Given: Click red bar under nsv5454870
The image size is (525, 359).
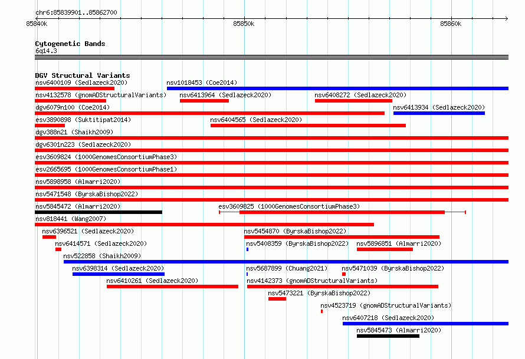Looking at the screenshot, I should (342, 237).
